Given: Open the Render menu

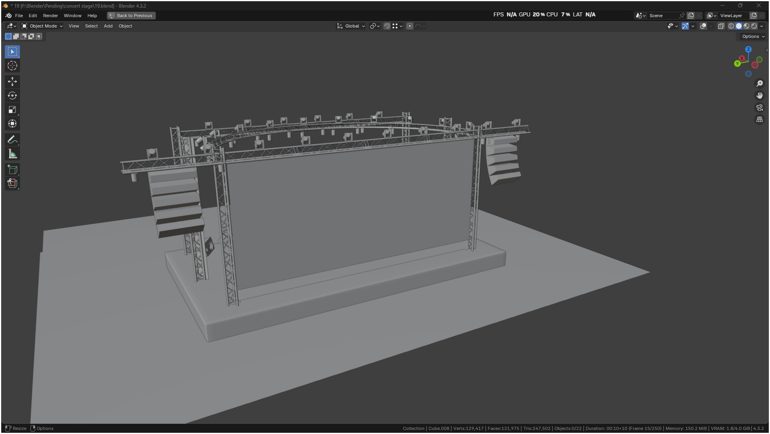Looking at the screenshot, I should pyautogui.click(x=50, y=16).
